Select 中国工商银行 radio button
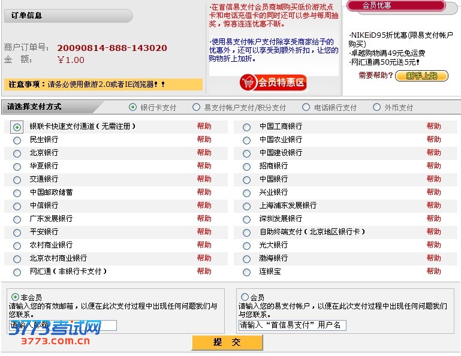Image resolution: width=461 pixels, height=356 pixels. point(246,127)
